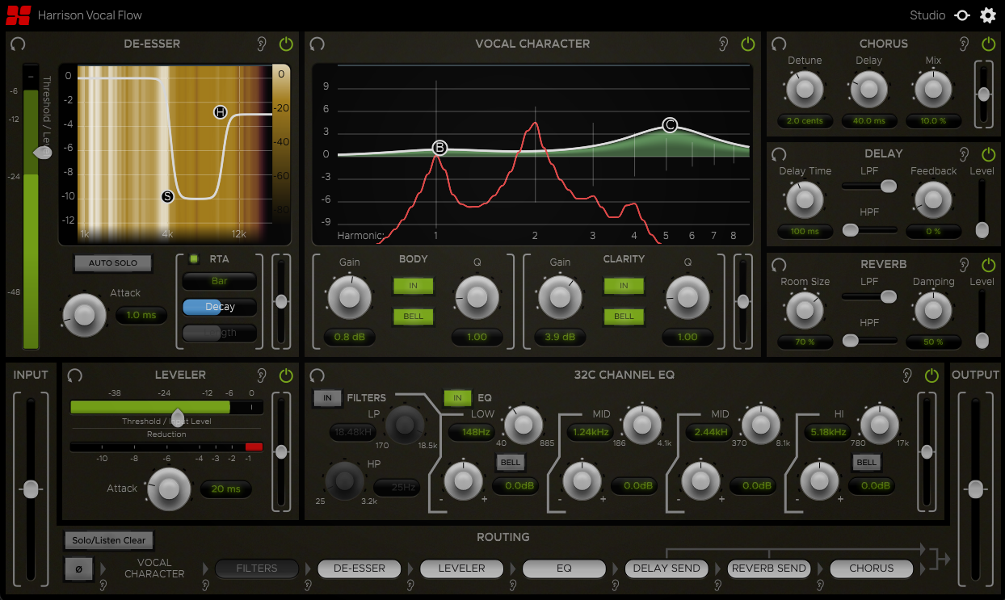Select the REVERB SEND routing block

769,569
